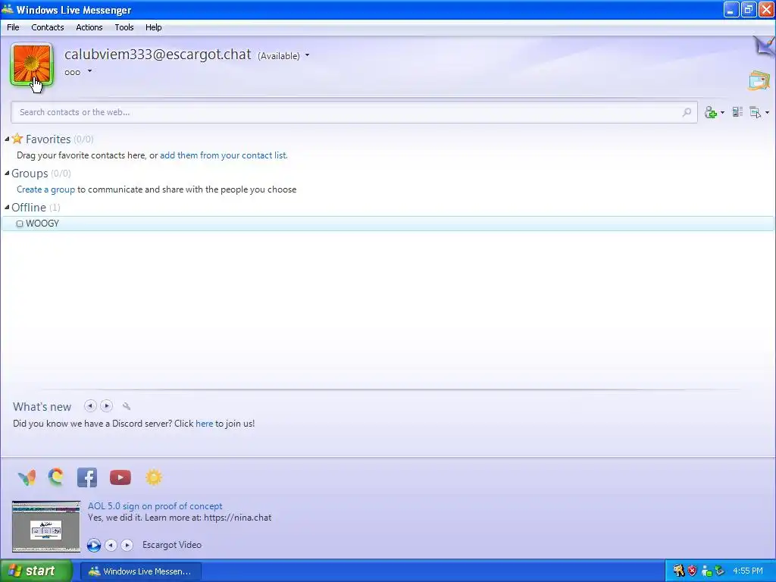
Task: Open the Help menu
Action: (x=153, y=27)
